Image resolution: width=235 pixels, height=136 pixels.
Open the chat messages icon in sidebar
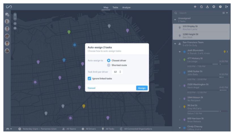coord(7,14)
